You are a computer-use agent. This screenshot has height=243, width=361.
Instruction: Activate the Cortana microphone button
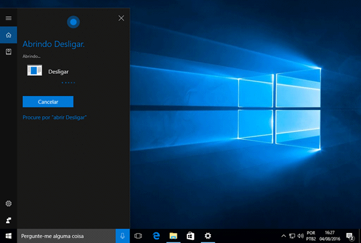(x=123, y=236)
